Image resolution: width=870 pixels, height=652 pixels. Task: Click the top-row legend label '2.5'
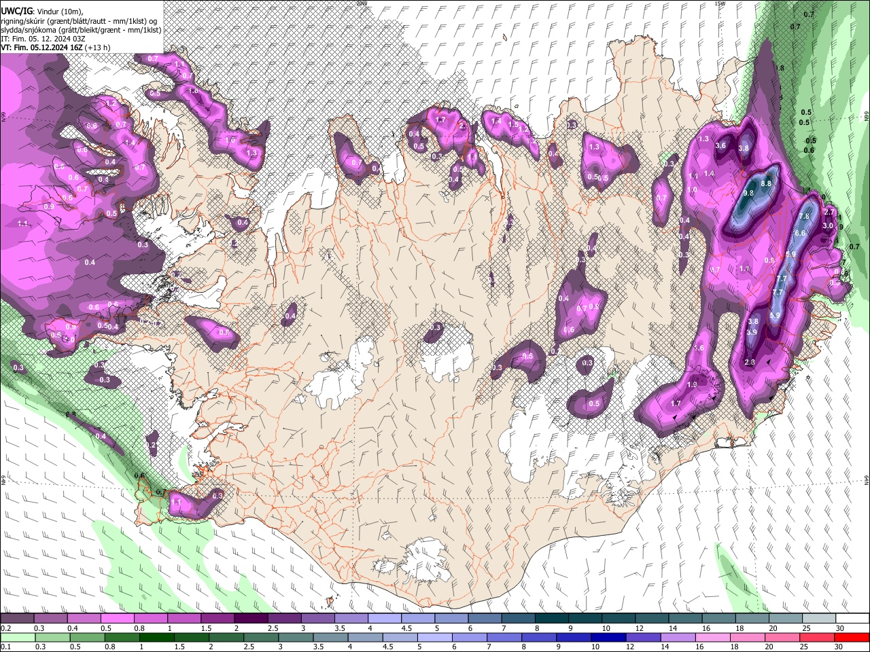tap(273, 628)
